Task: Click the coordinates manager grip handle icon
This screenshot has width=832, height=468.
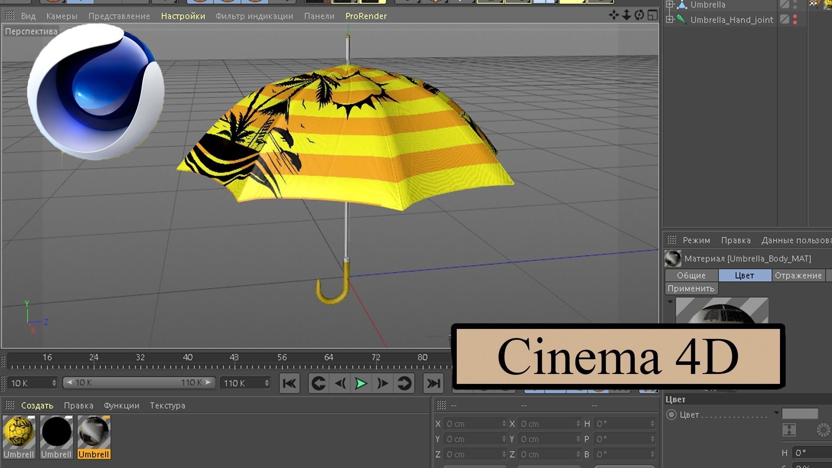Action: coord(441,405)
